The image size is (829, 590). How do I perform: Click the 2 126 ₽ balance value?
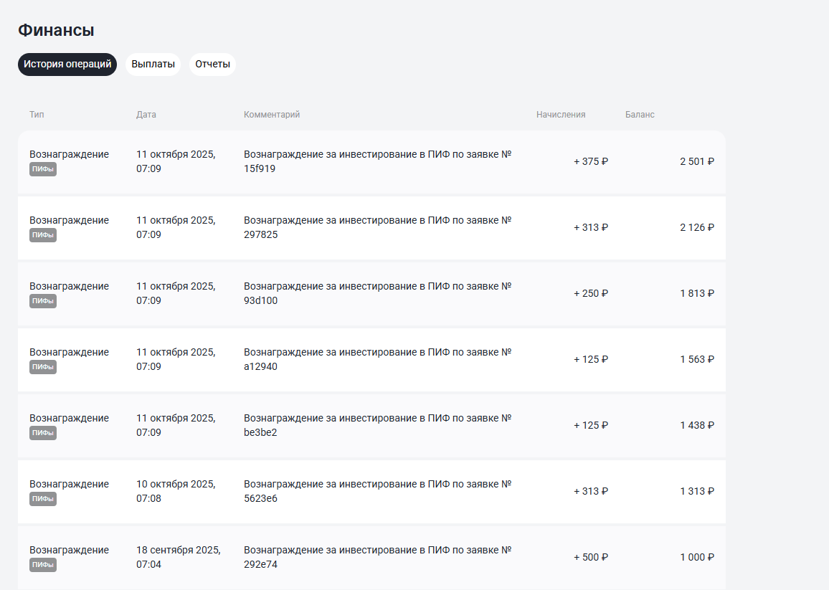click(697, 227)
